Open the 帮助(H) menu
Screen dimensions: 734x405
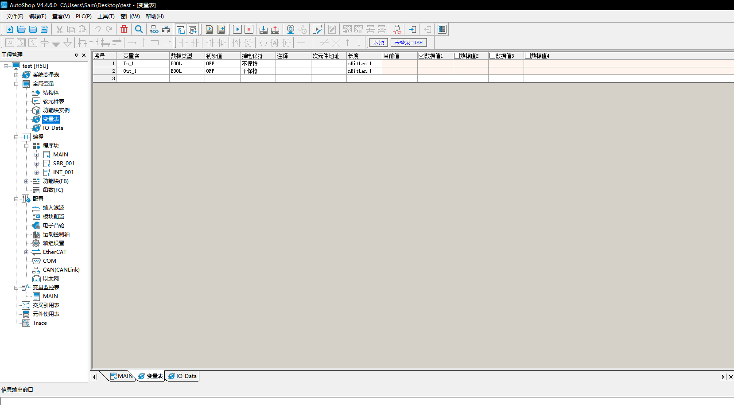[x=155, y=16]
